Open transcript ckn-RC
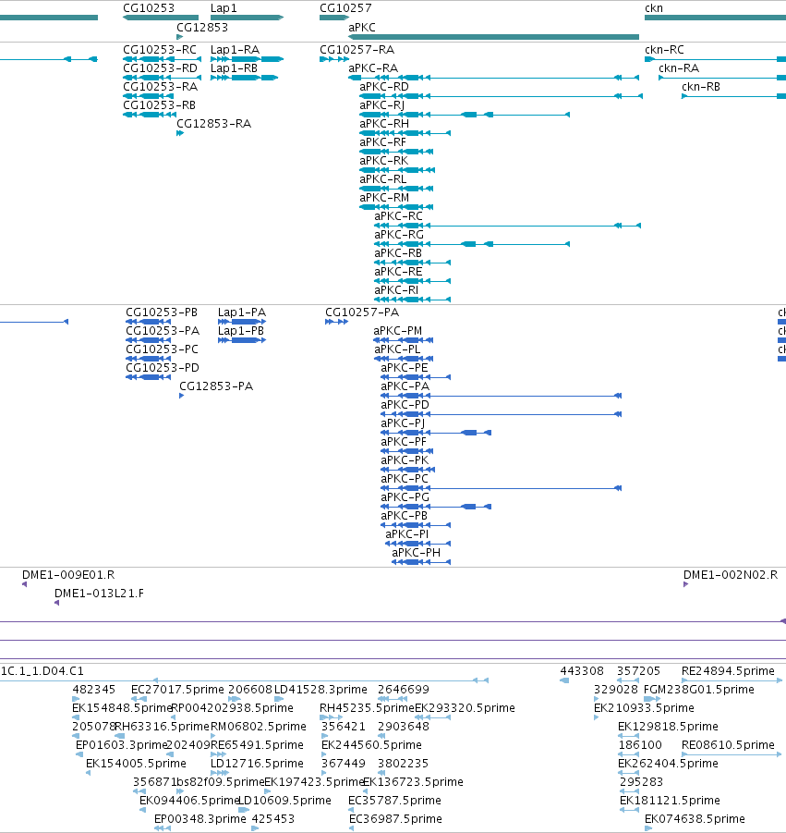 click(x=716, y=59)
